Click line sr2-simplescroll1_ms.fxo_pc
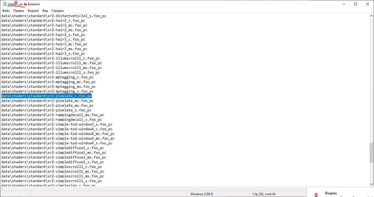Image resolution: width=374 pixels, height=197 pixels. point(53,176)
